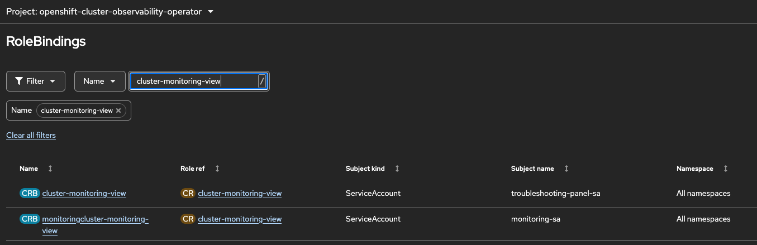Open cluster-monitoring-view role binding link

coord(84,194)
